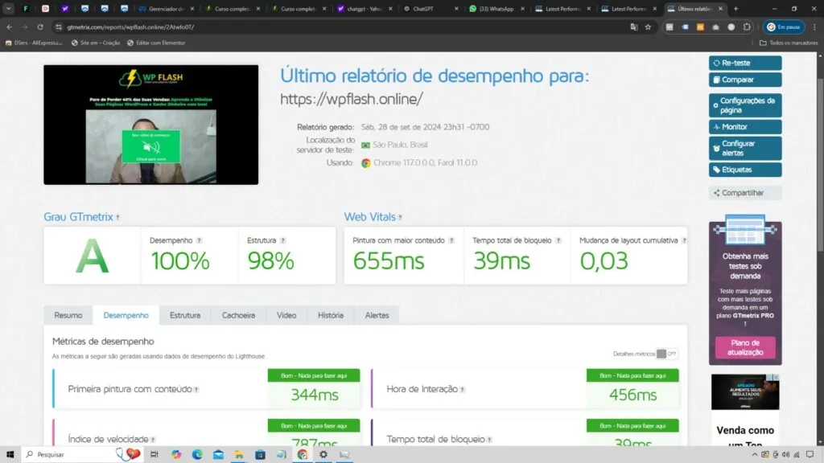824x463 pixels.
Task: Open the Estrutura tab
Action: click(x=185, y=315)
